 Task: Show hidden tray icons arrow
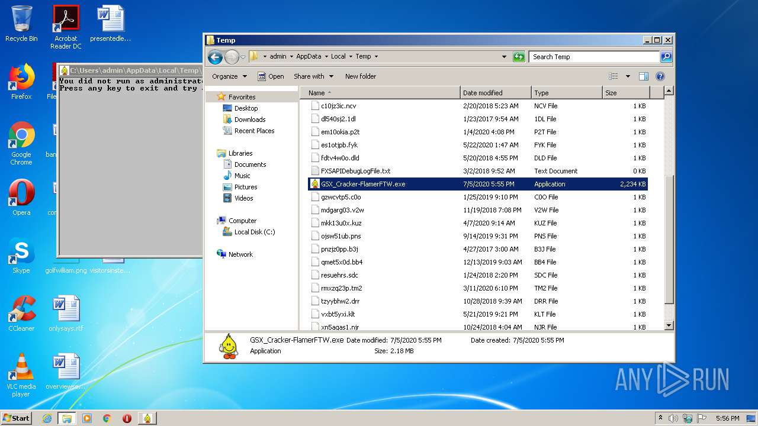coord(661,418)
